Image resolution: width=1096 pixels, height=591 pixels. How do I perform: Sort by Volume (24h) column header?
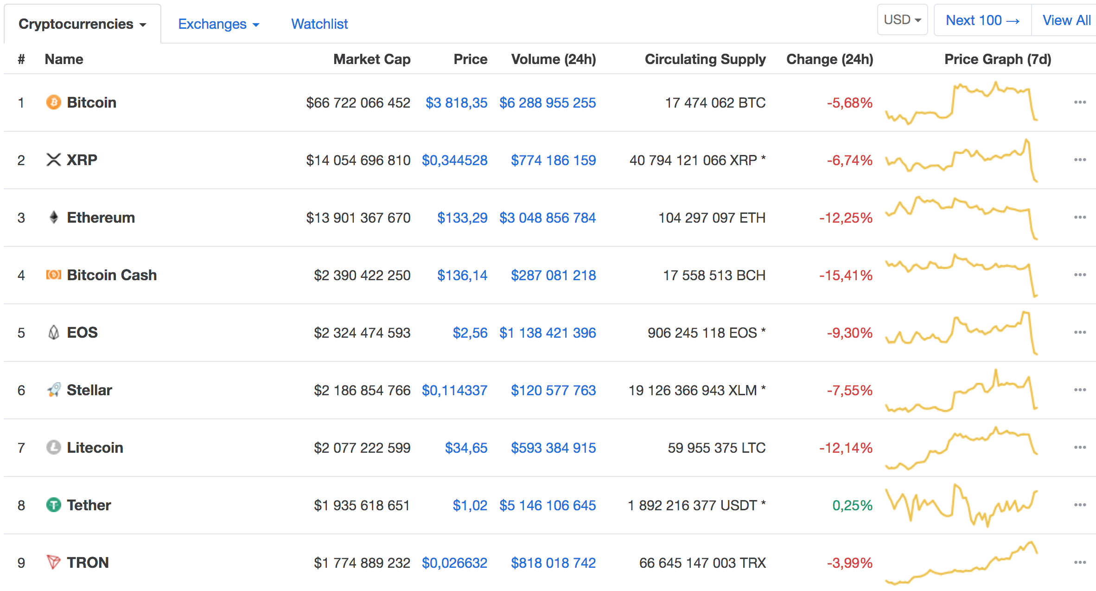pos(554,59)
